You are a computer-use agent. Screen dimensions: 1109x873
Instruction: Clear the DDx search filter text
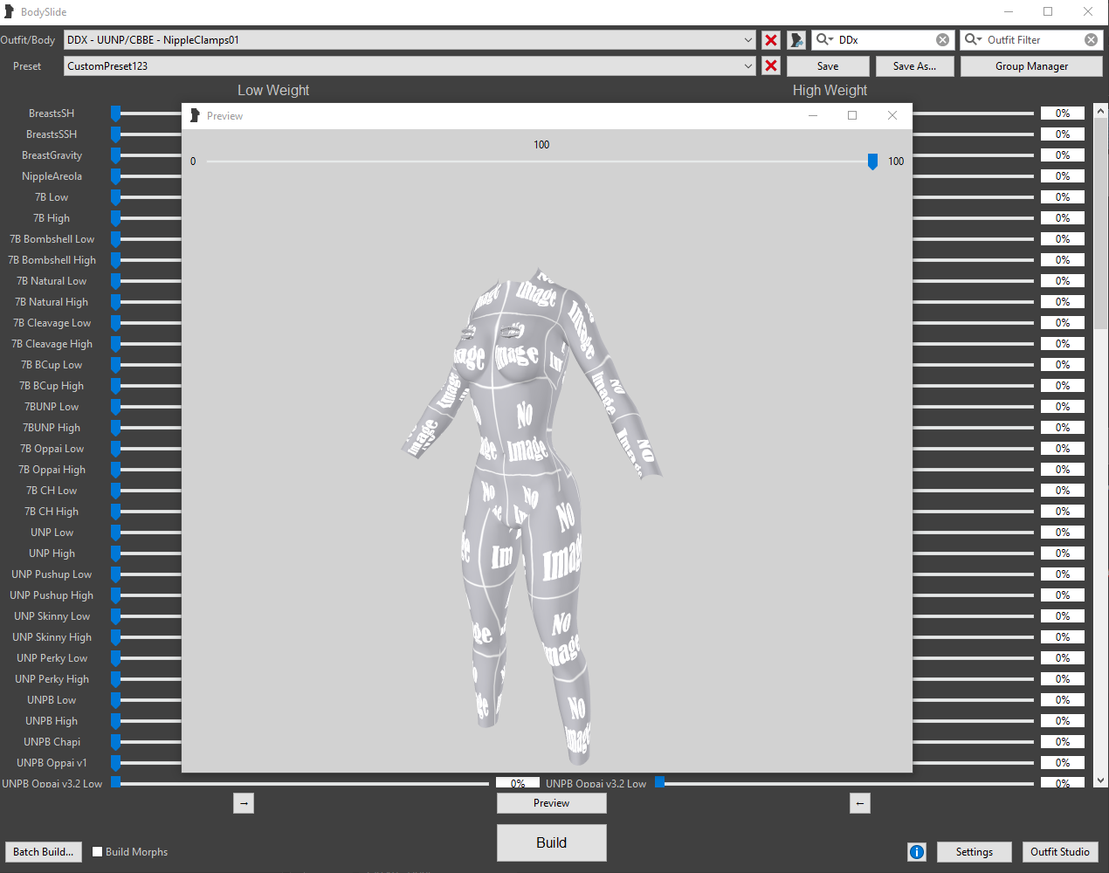tap(942, 40)
